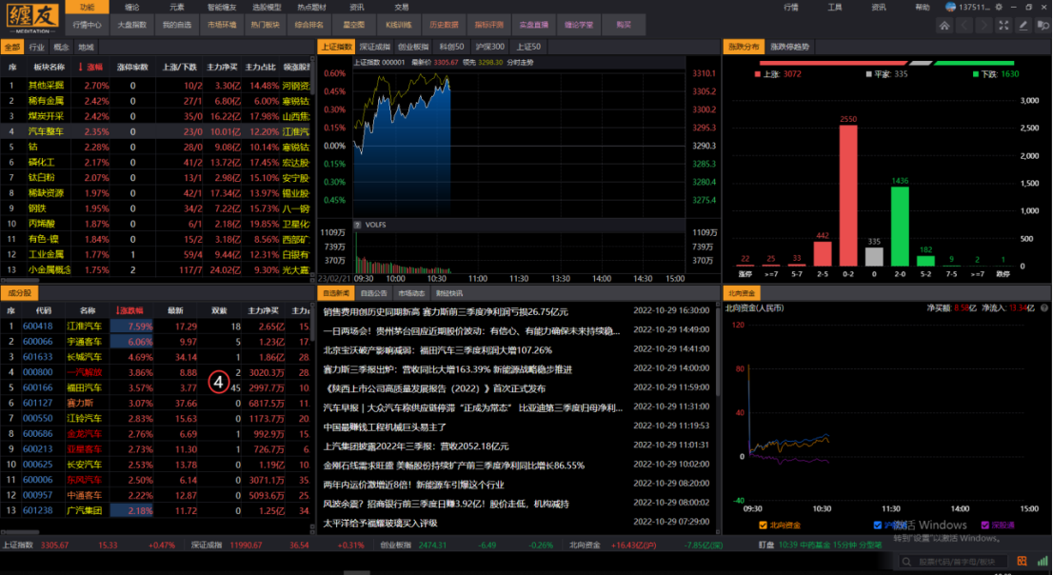
Task: Toggle the 深股通 checkbox
Action: coord(983,525)
